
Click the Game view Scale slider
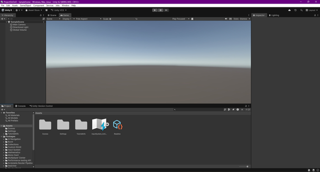click(122, 19)
